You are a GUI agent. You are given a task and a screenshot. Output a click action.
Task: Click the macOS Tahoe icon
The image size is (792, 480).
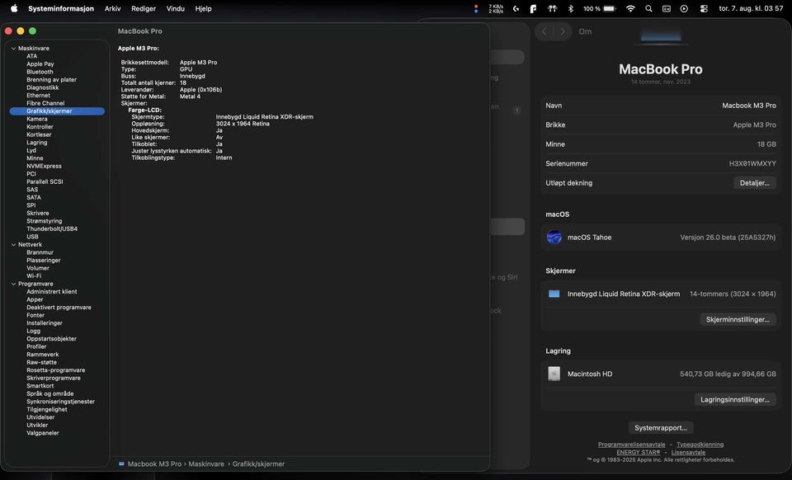pyautogui.click(x=554, y=238)
